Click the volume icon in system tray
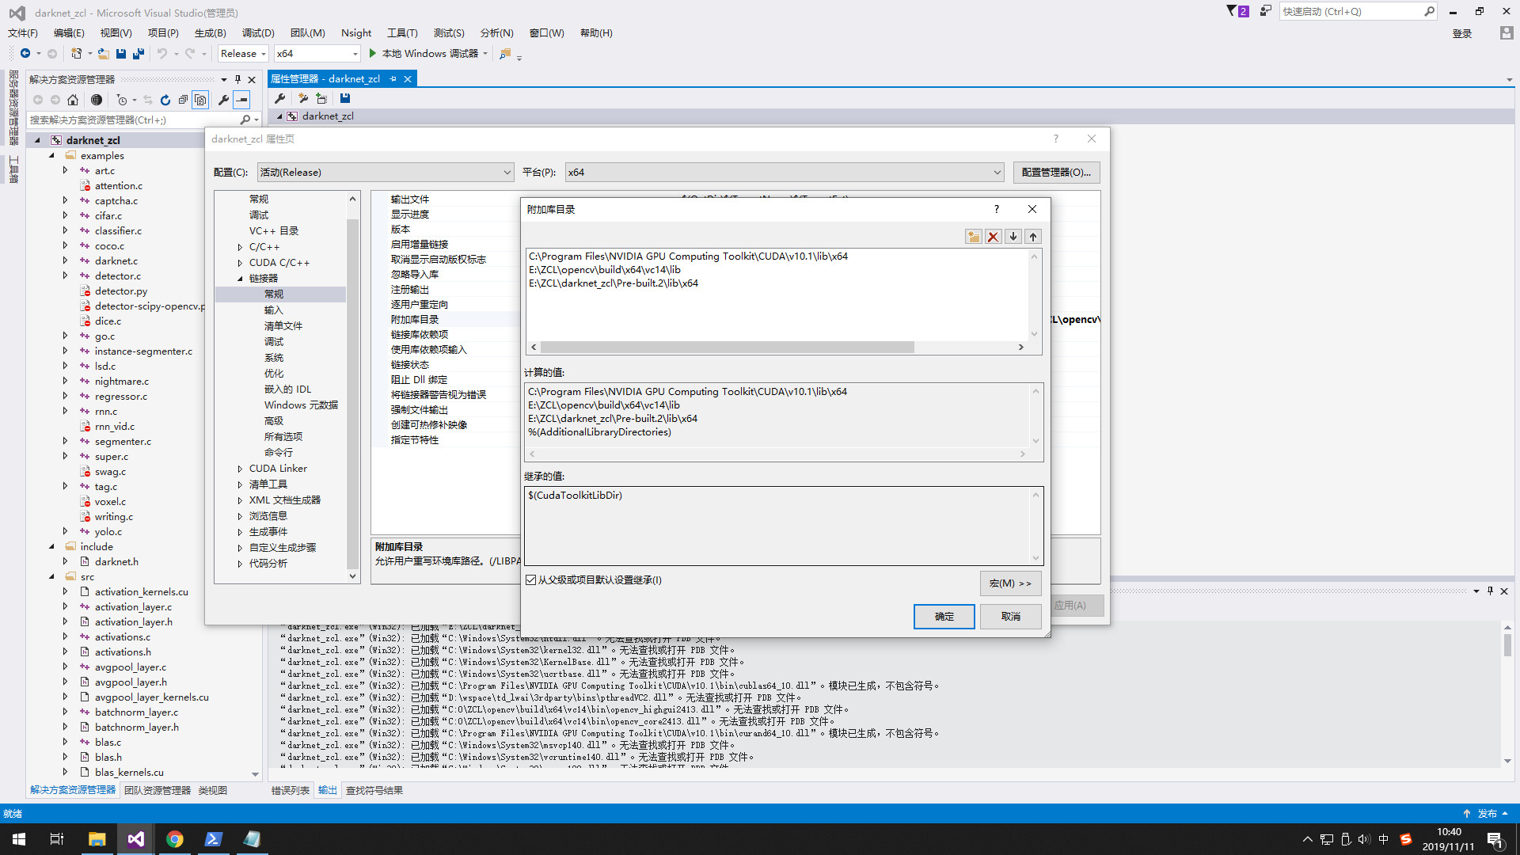The height and width of the screenshot is (855, 1520). pyautogui.click(x=1364, y=839)
